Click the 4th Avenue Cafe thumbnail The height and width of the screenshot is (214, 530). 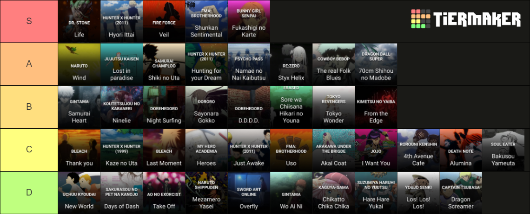(418, 150)
